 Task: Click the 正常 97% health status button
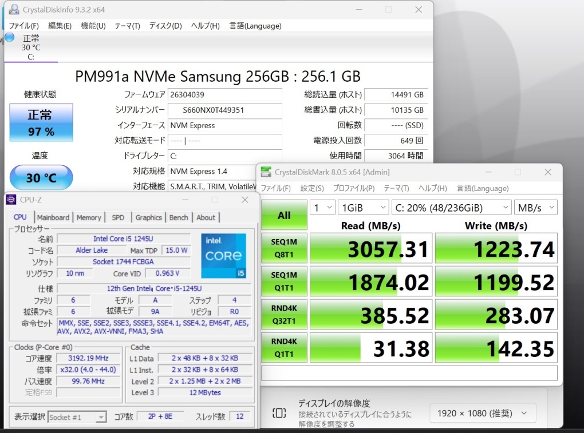41,122
